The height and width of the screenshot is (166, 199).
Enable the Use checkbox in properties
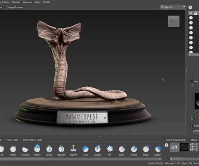192,81
